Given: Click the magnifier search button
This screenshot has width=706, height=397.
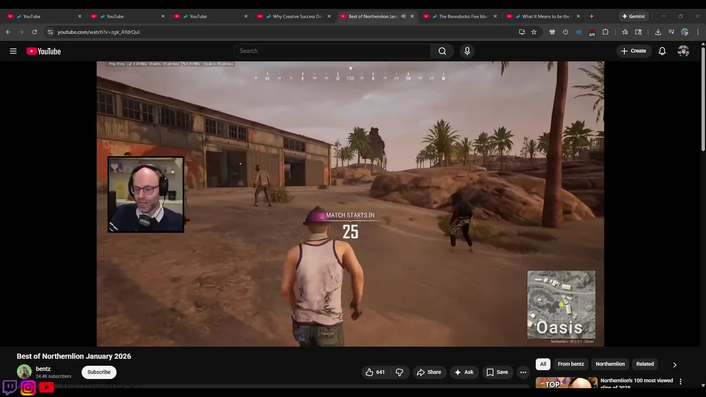Looking at the screenshot, I should click(x=442, y=51).
